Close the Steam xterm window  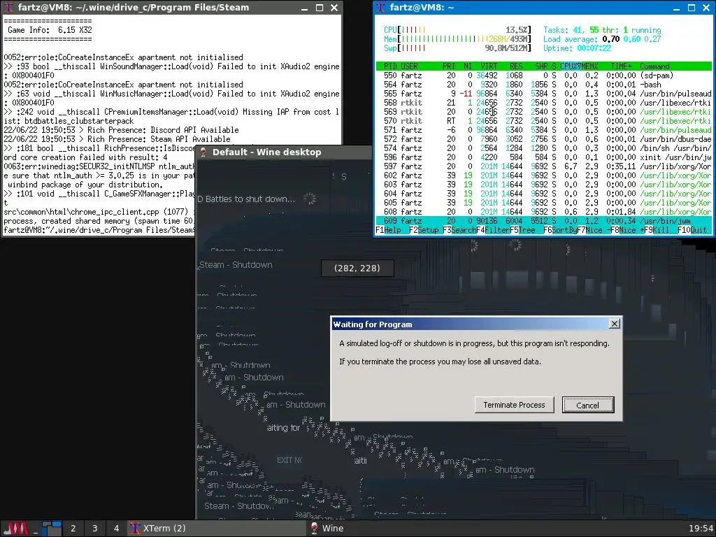[334, 8]
